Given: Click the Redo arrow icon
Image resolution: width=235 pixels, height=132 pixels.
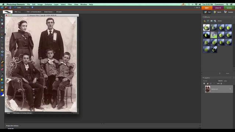Looking at the screenshot, I should click(x=24, y=7).
